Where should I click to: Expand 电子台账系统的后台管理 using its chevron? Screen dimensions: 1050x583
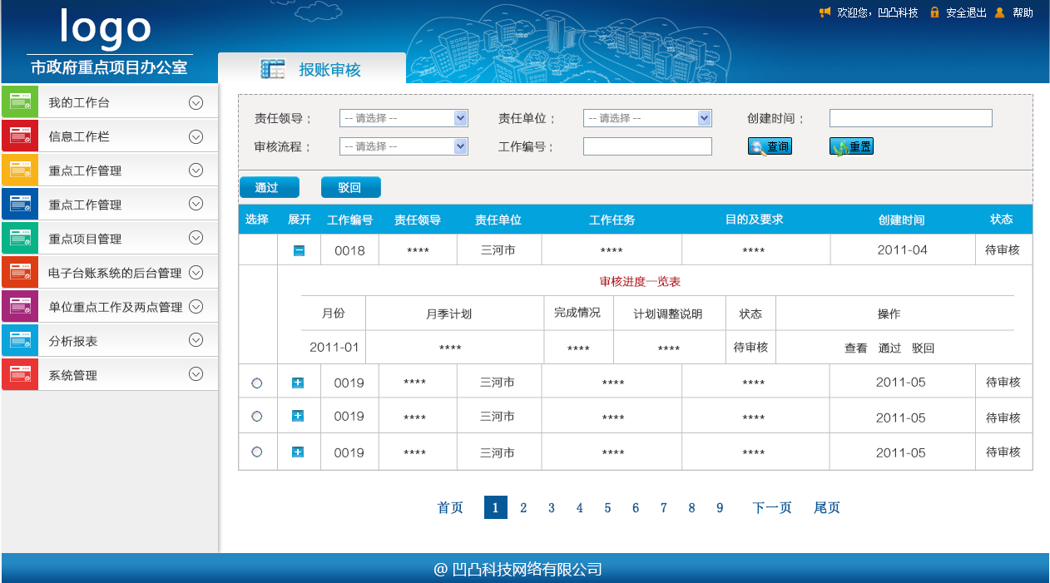(x=196, y=272)
